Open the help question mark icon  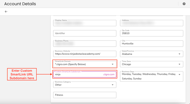184,4
